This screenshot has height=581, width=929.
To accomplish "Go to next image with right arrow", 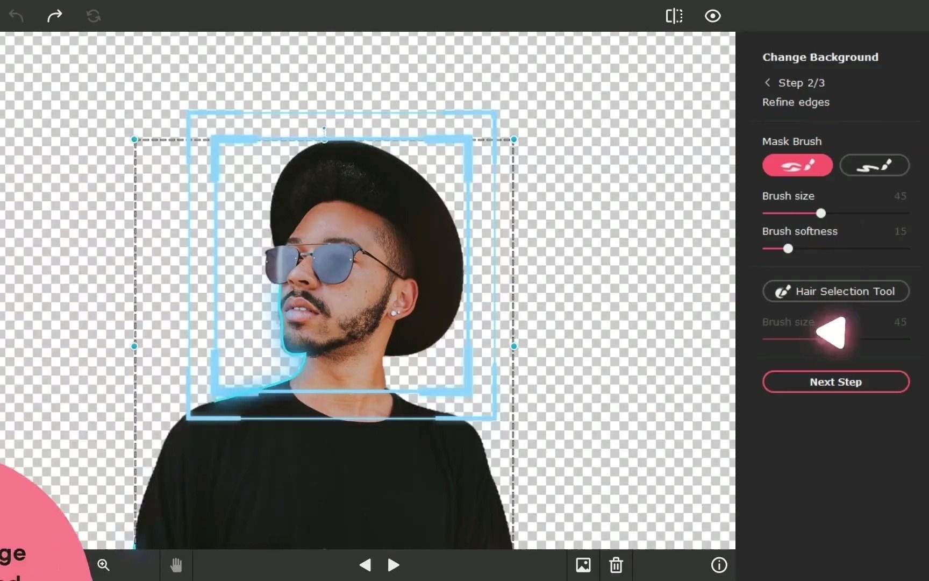I will click(x=394, y=565).
